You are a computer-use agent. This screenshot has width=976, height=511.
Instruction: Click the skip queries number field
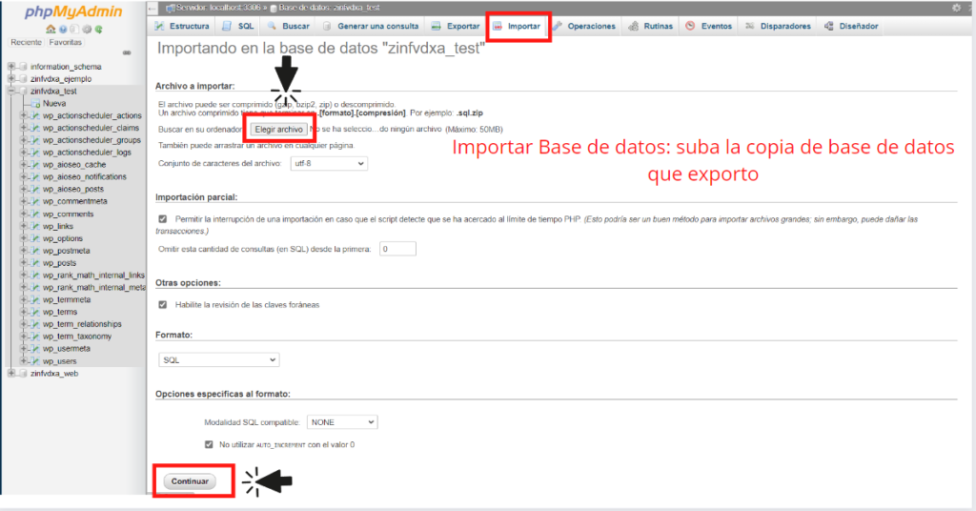397,249
